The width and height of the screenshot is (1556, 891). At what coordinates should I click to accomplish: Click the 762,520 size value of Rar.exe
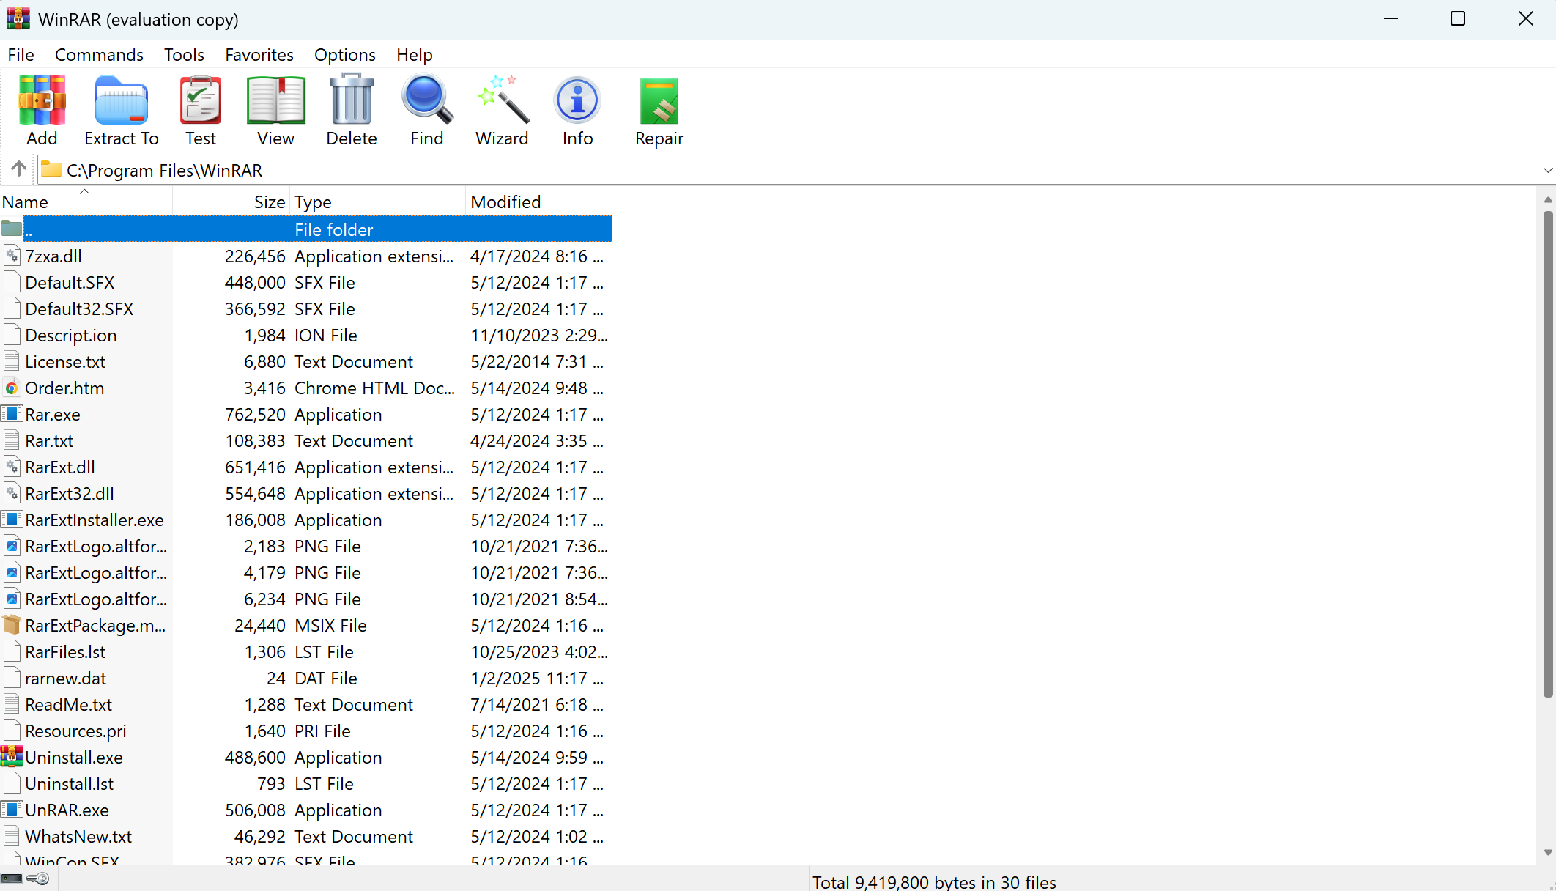coord(255,414)
